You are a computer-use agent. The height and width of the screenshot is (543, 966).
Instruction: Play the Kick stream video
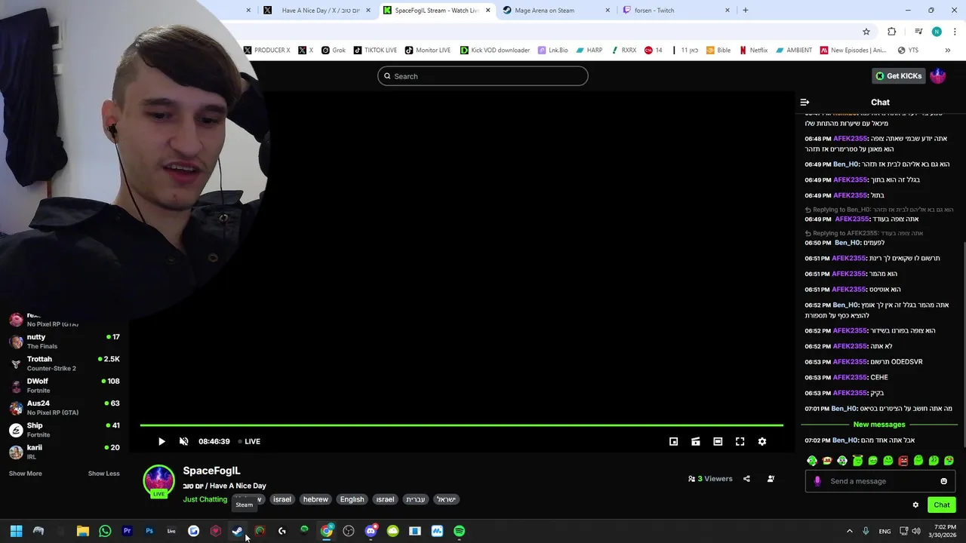162,442
